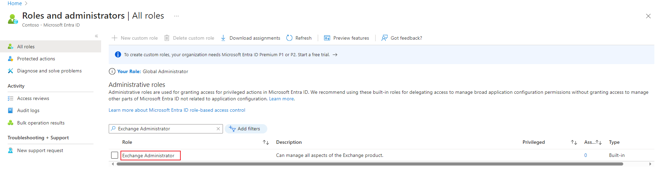This screenshot has height=170, width=662.
Task: Click the breadcrumb chevron after Home
Action: pos(26,3)
